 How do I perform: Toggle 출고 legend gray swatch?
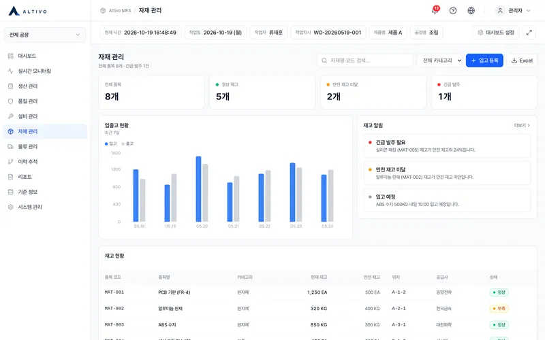[123, 143]
